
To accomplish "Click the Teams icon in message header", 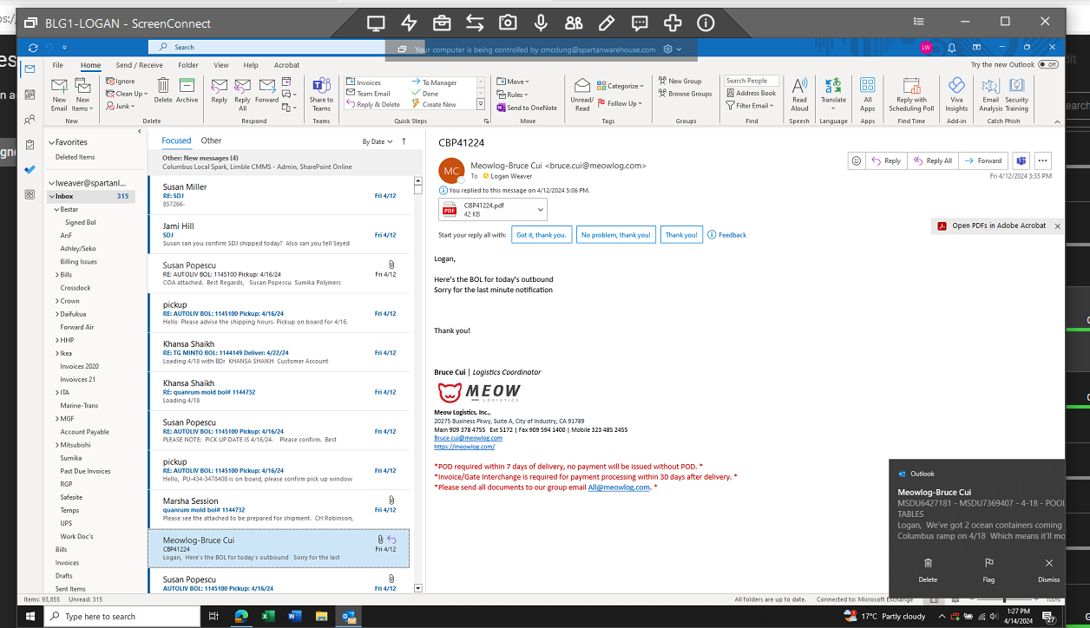I will coord(1021,160).
